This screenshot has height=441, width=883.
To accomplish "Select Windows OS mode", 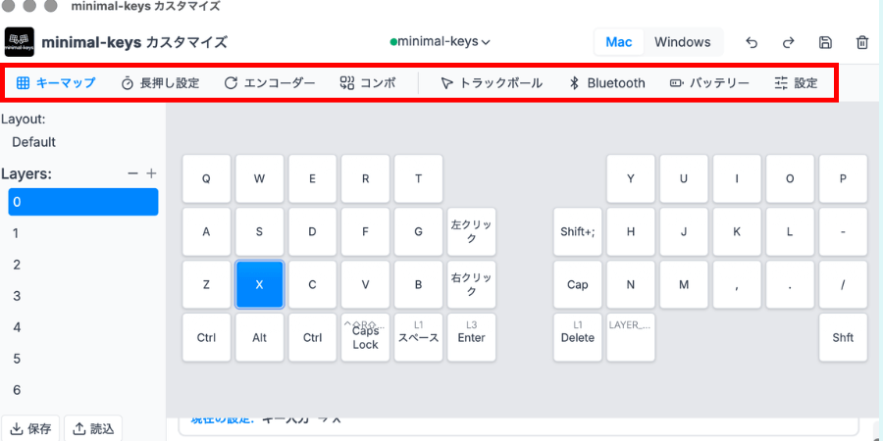I will (x=683, y=42).
